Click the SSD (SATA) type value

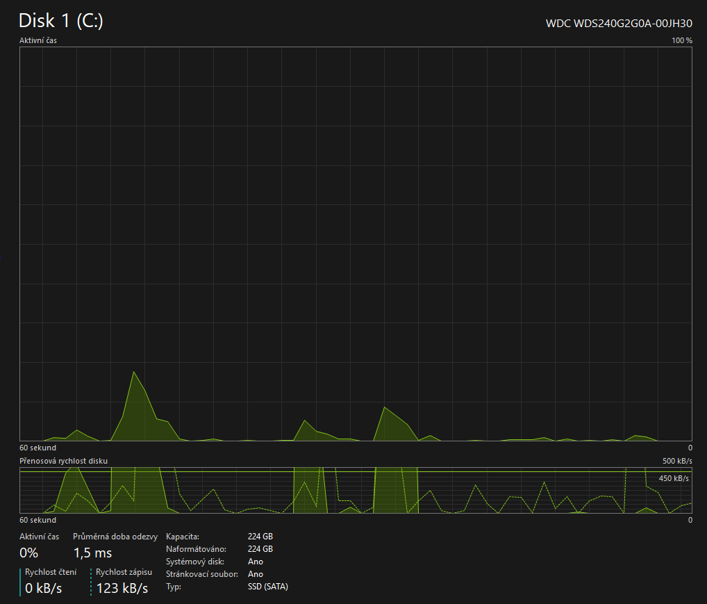coord(267,587)
